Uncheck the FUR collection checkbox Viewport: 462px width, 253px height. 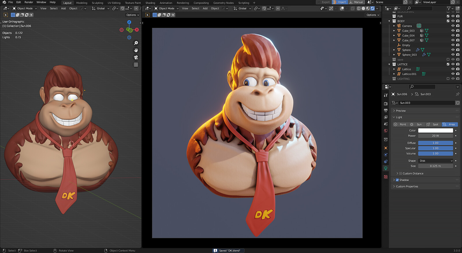point(448,16)
